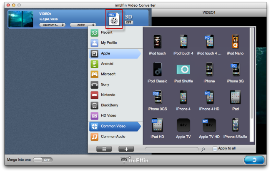Choose the iPad HD preset

point(157,128)
